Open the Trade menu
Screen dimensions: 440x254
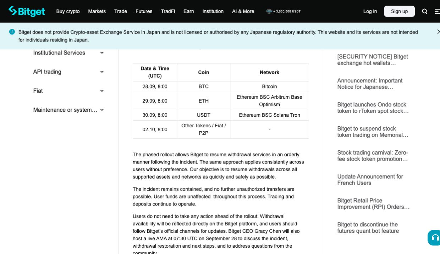(121, 11)
